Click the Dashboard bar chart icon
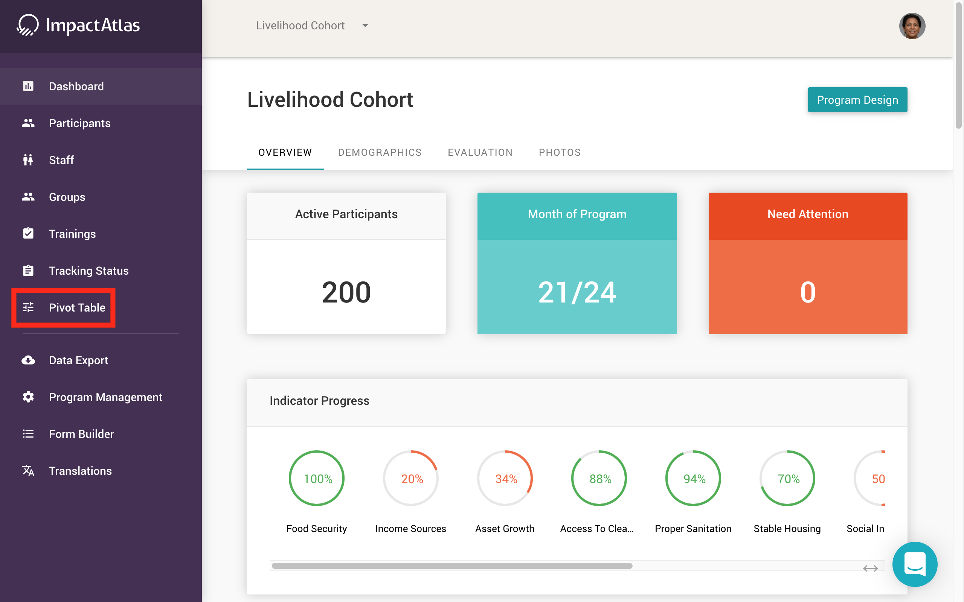 (28, 86)
